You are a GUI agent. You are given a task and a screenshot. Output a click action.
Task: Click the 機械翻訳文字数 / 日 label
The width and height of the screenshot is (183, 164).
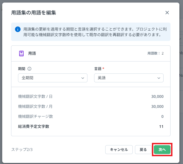pos(35,96)
